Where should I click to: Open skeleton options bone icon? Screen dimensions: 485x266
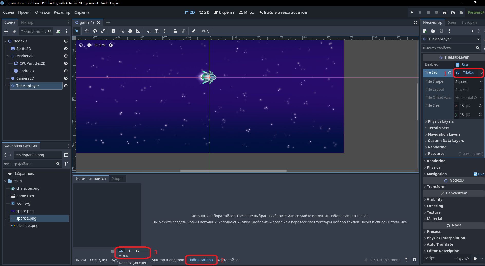[194, 31]
